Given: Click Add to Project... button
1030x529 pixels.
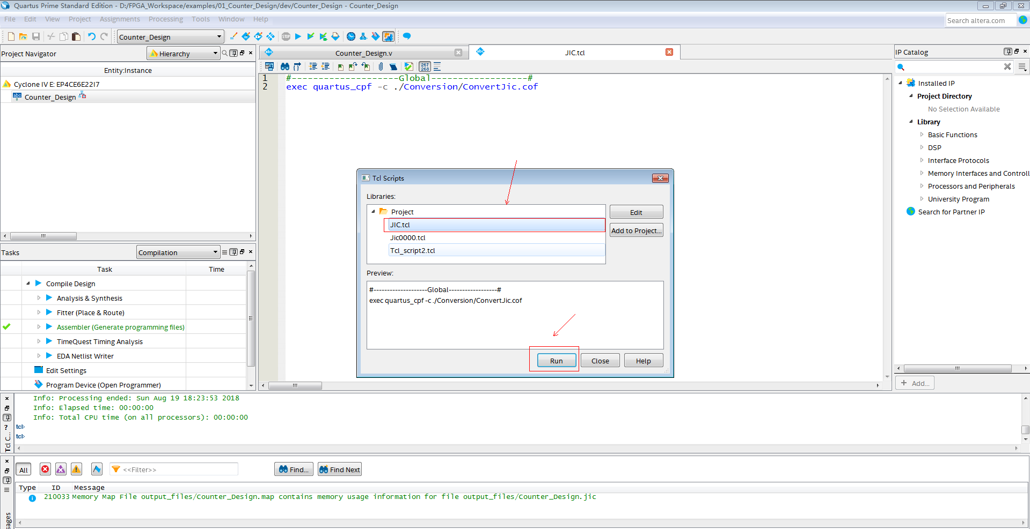Looking at the screenshot, I should pos(636,230).
